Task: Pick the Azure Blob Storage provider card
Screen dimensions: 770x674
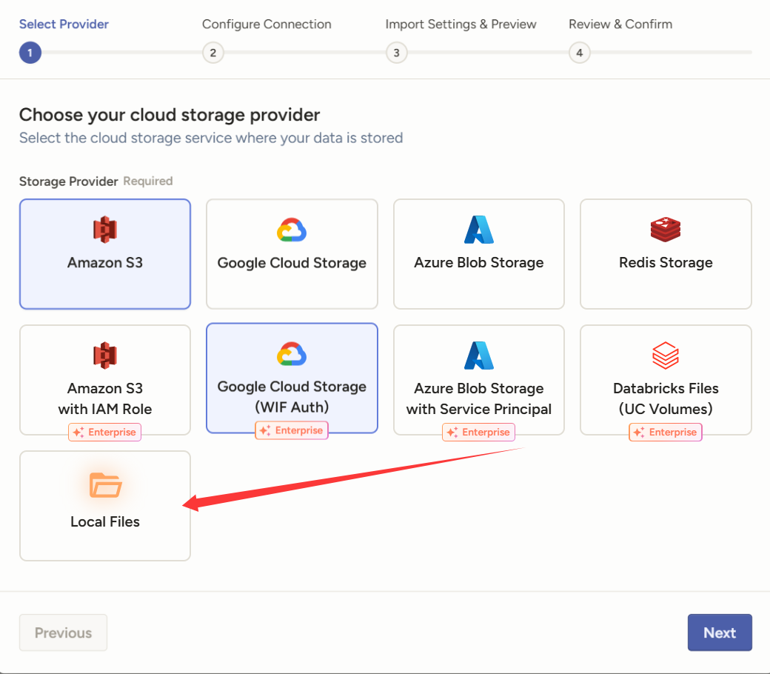Action: click(x=479, y=254)
